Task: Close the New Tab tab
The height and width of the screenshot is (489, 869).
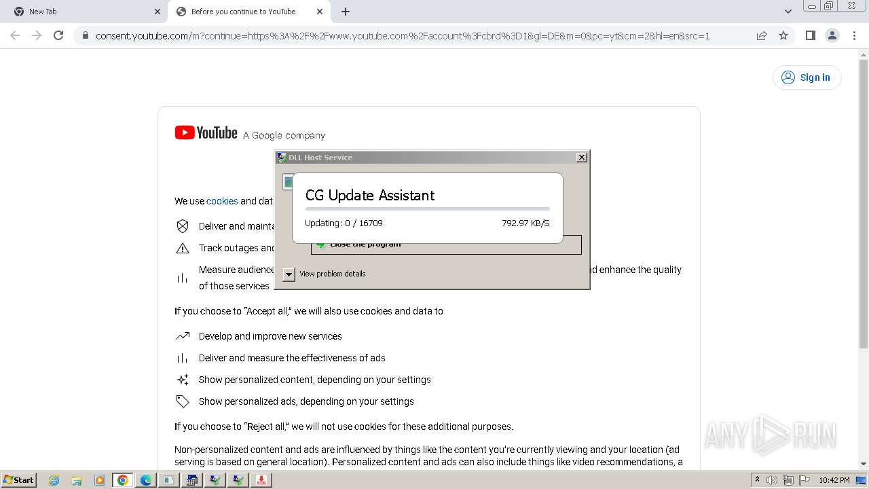Action: click(158, 12)
